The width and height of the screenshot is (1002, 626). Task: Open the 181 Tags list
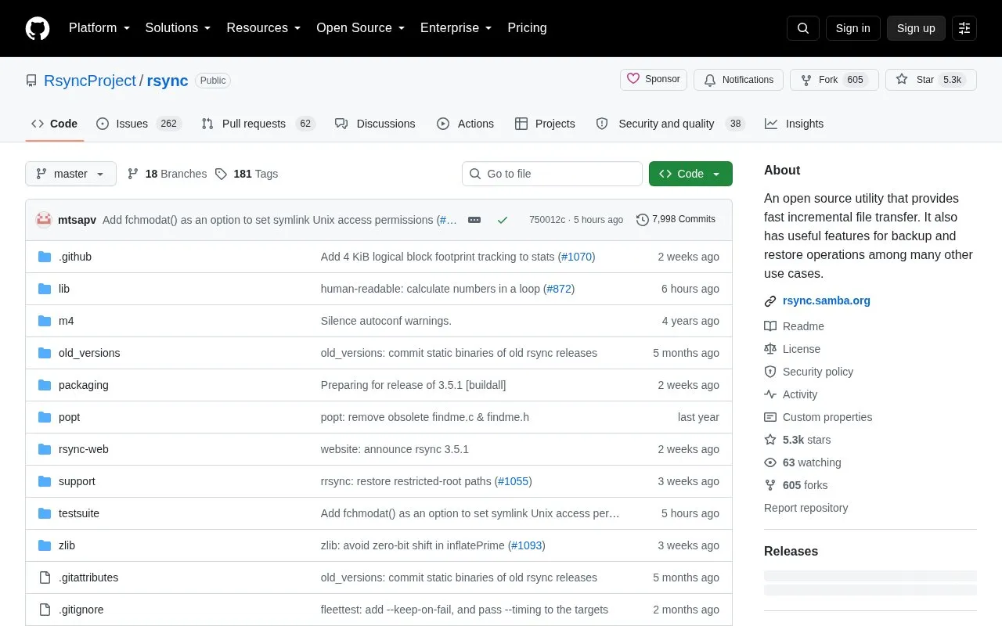tap(247, 174)
